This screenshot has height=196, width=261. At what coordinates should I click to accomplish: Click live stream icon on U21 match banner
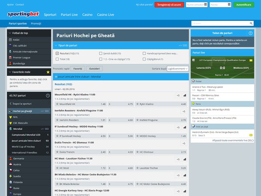[x=251, y=60]
